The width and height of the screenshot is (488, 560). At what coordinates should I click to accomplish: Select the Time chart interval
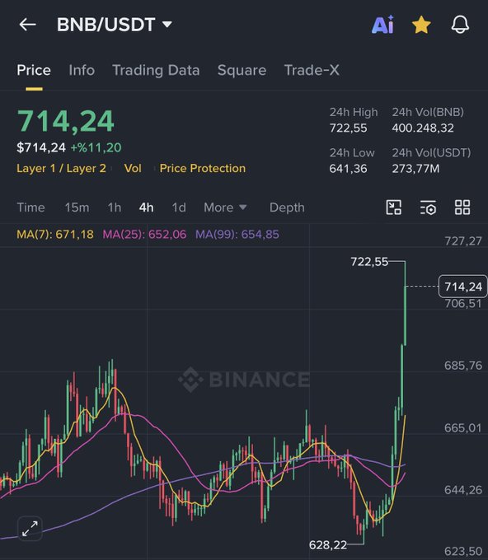(30, 208)
